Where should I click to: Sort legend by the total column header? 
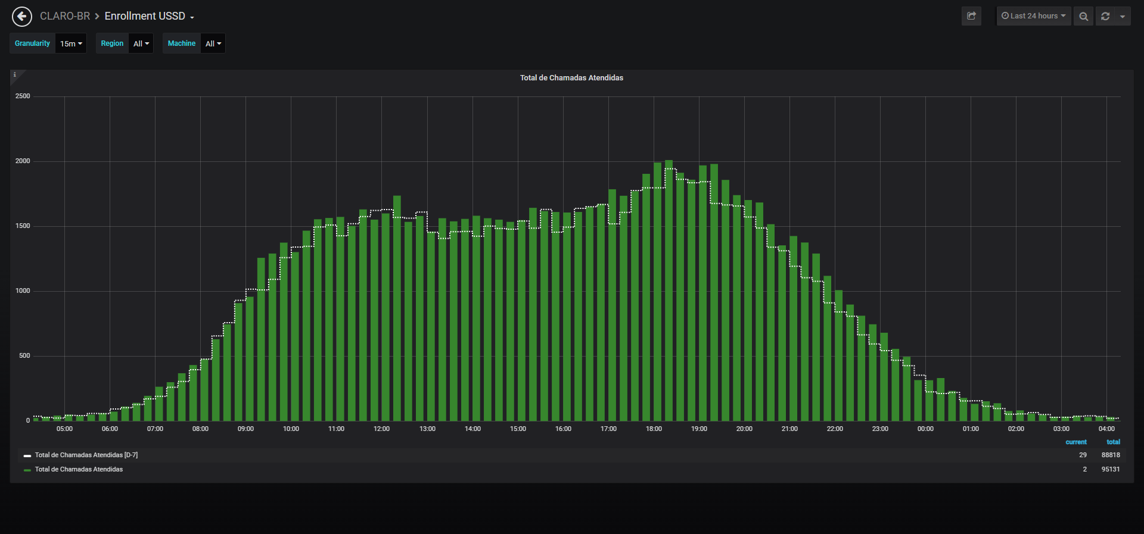(1113, 442)
